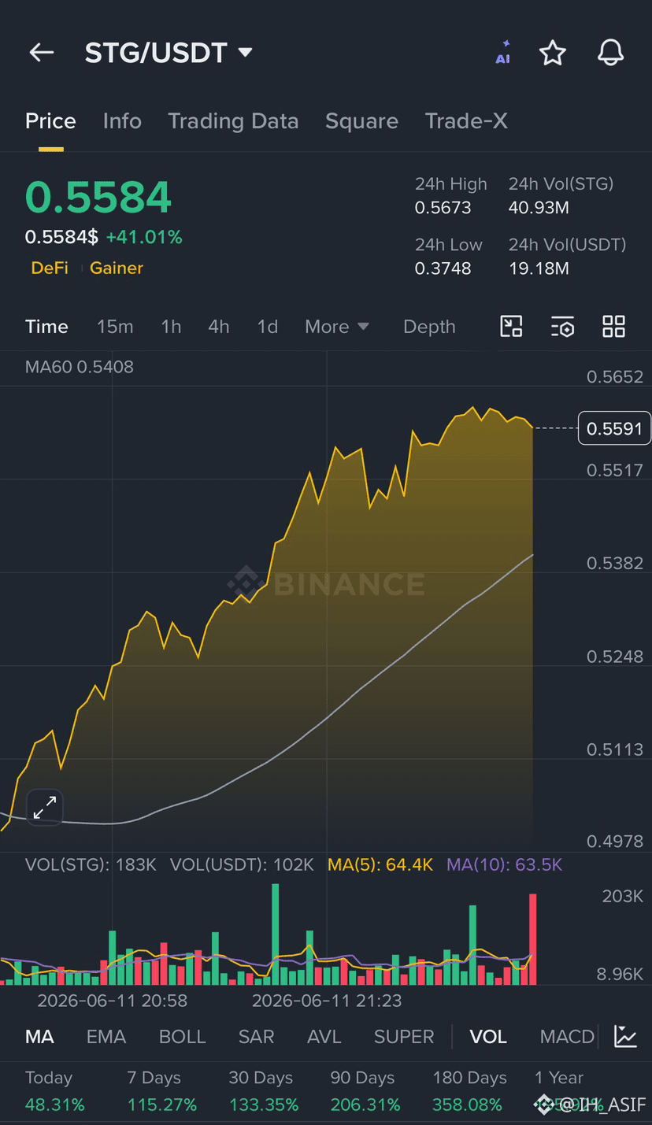Expand the STG/USDT pair selector

(169, 53)
